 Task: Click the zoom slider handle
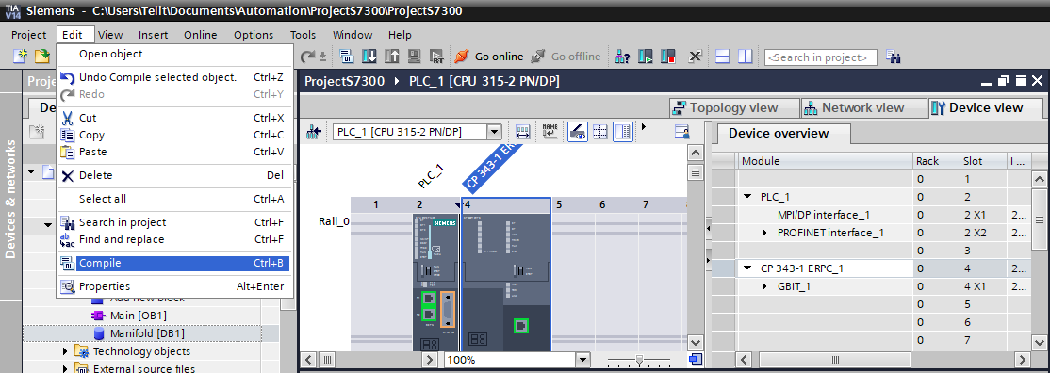tap(639, 360)
